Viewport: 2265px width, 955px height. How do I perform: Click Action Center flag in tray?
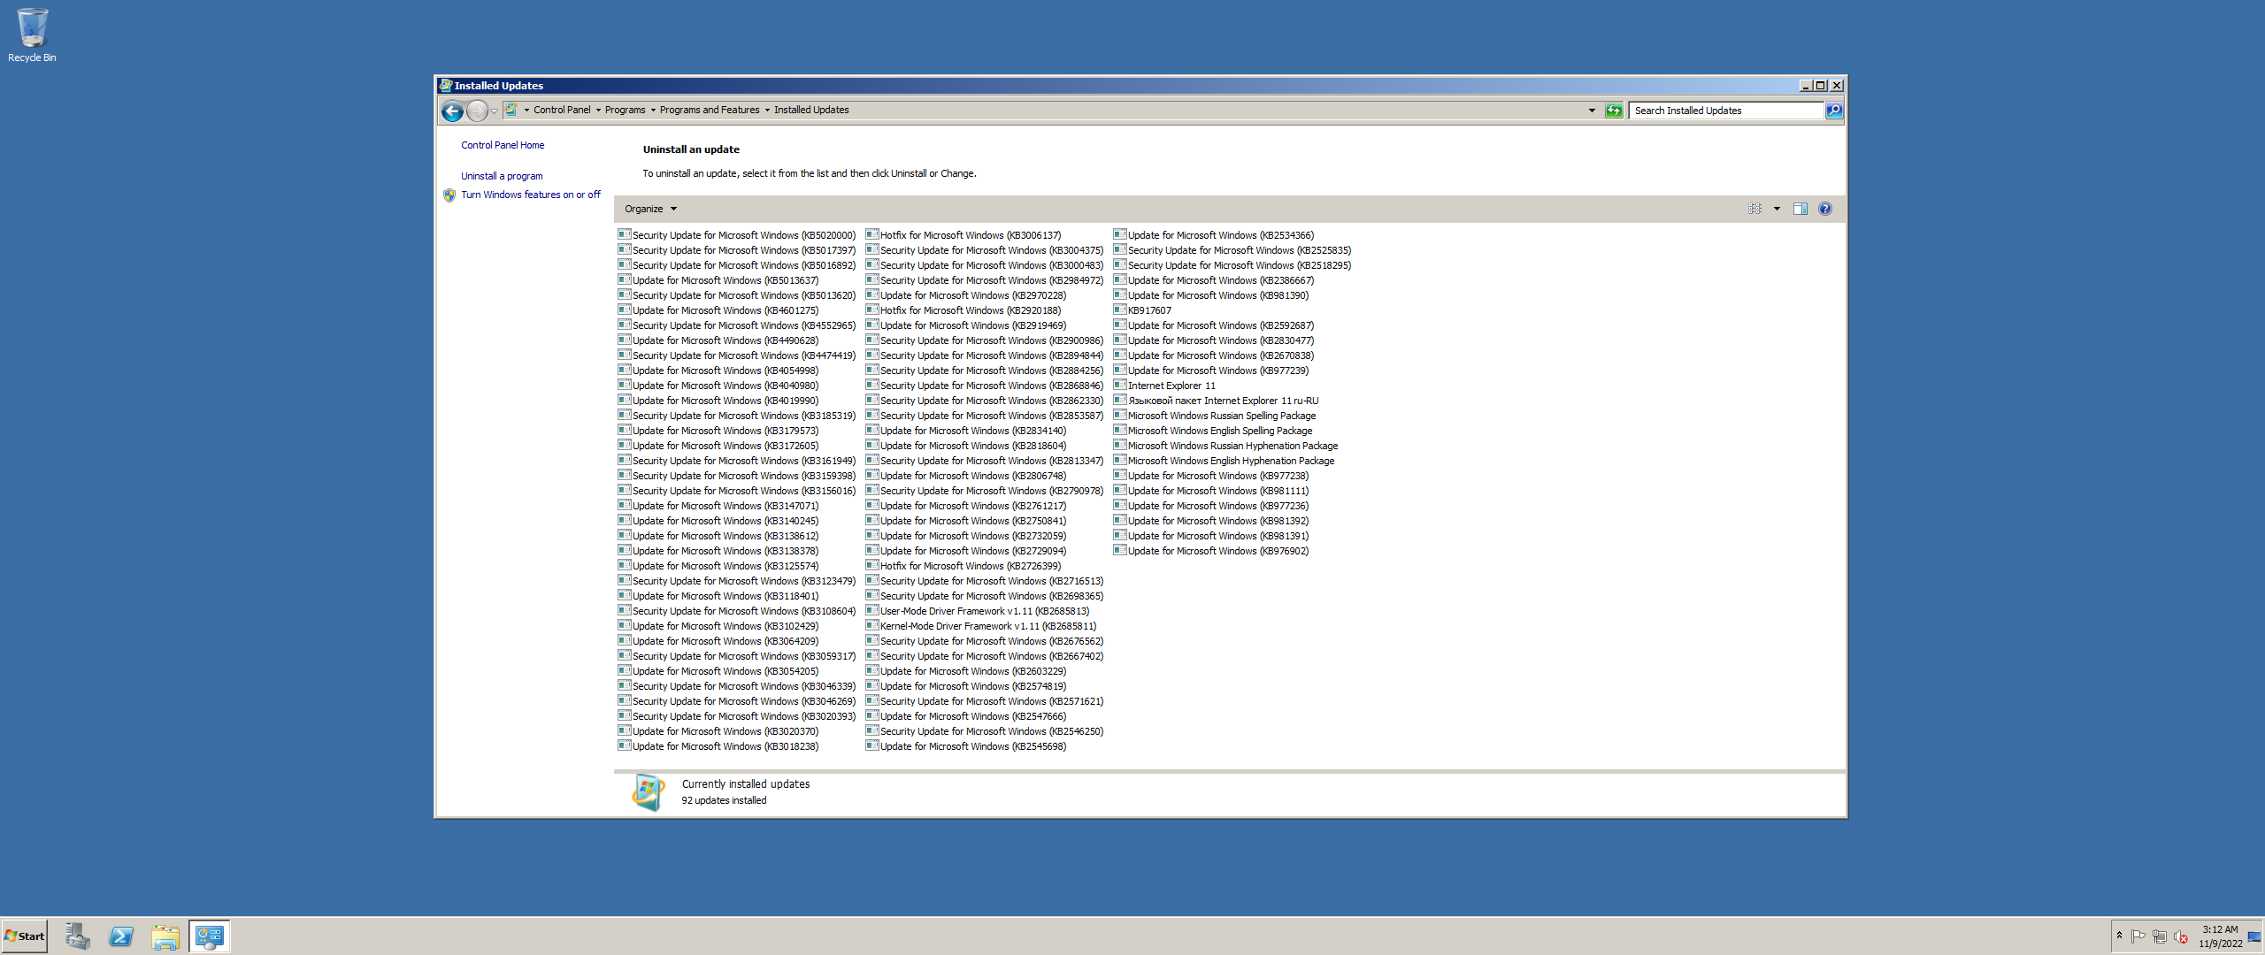pyautogui.click(x=2138, y=936)
